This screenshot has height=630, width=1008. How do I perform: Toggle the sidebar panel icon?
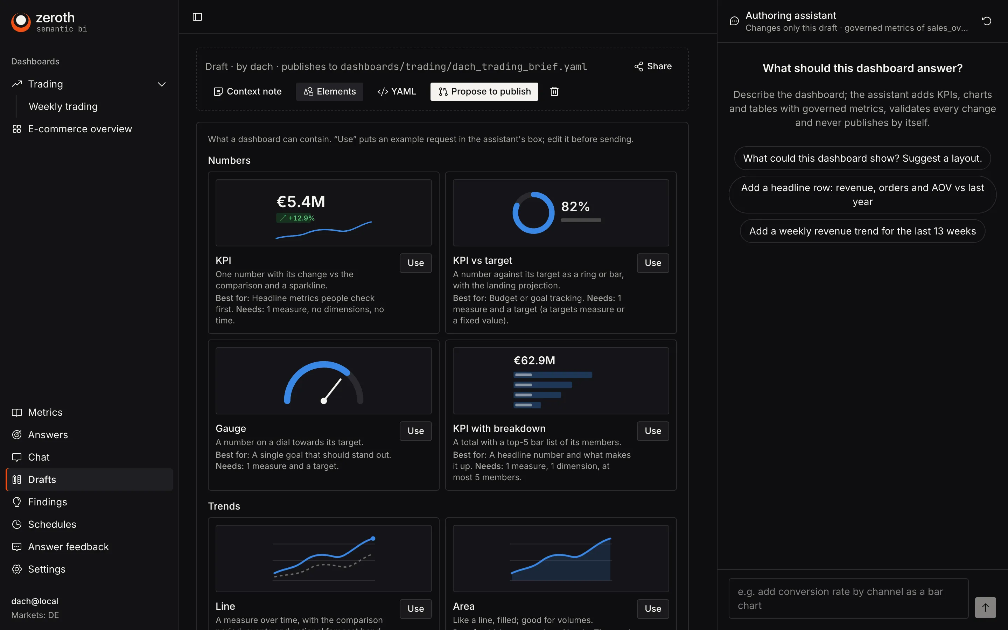(x=197, y=17)
